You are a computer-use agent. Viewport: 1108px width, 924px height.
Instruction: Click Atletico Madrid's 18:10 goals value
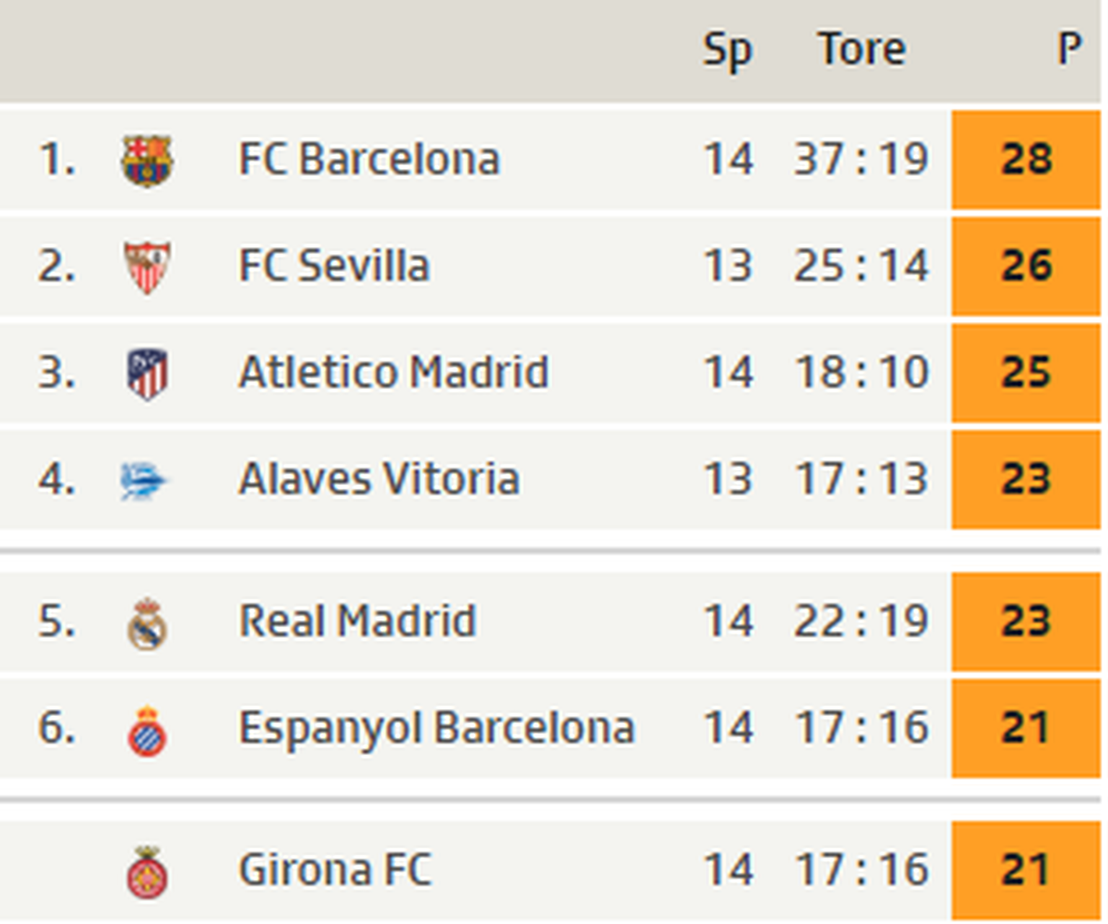[861, 372]
